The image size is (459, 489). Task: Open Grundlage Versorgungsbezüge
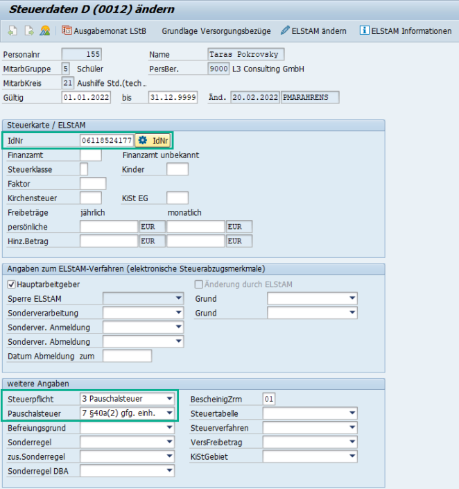click(216, 31)
